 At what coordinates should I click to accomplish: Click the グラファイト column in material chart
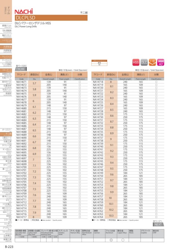tap(146, 236)
